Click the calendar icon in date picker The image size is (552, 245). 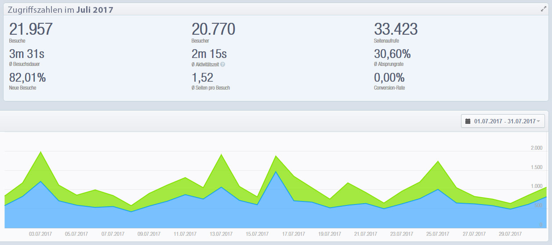coord(468,121)
